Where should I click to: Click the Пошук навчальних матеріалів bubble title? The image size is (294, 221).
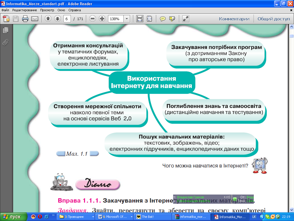(x=181, y=137)
